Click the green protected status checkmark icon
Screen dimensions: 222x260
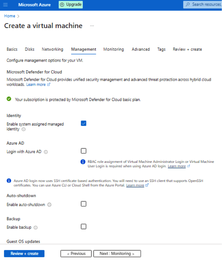pos(9,99)
